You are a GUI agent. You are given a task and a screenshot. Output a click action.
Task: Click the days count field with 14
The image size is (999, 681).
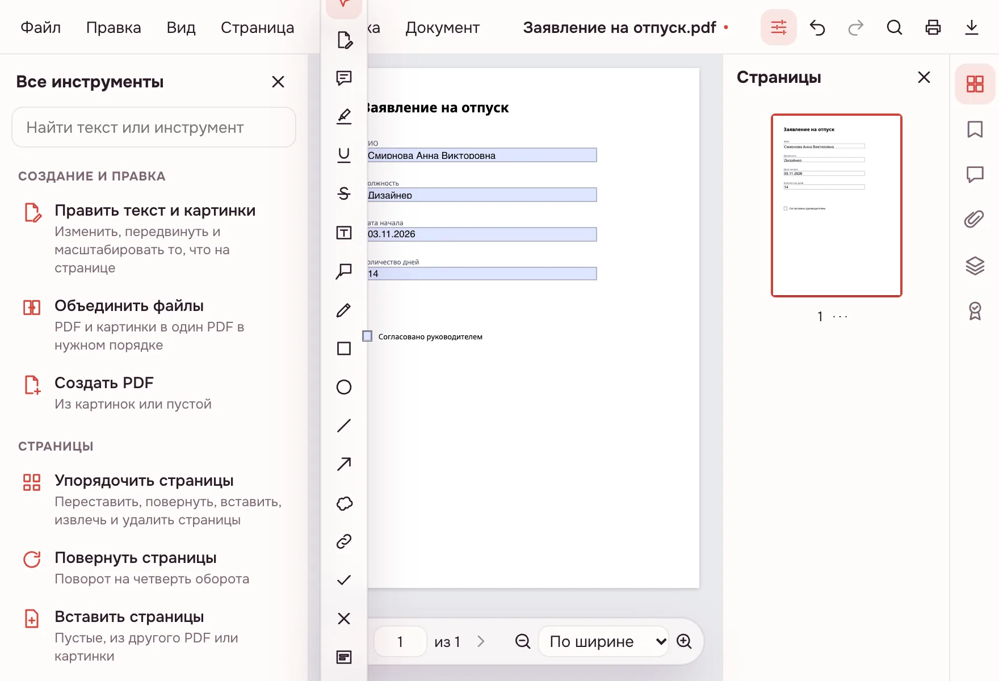click(481, 274)
